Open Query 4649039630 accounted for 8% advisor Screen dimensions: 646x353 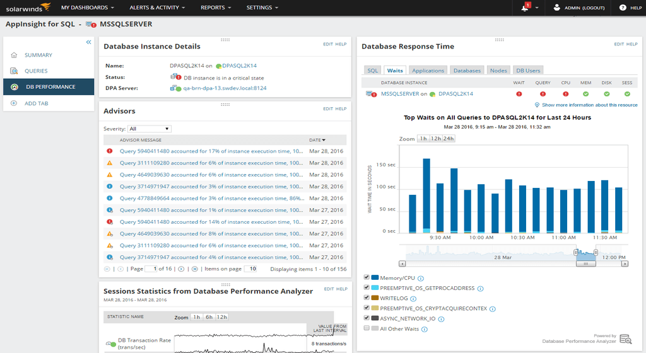tap(211, 233)
